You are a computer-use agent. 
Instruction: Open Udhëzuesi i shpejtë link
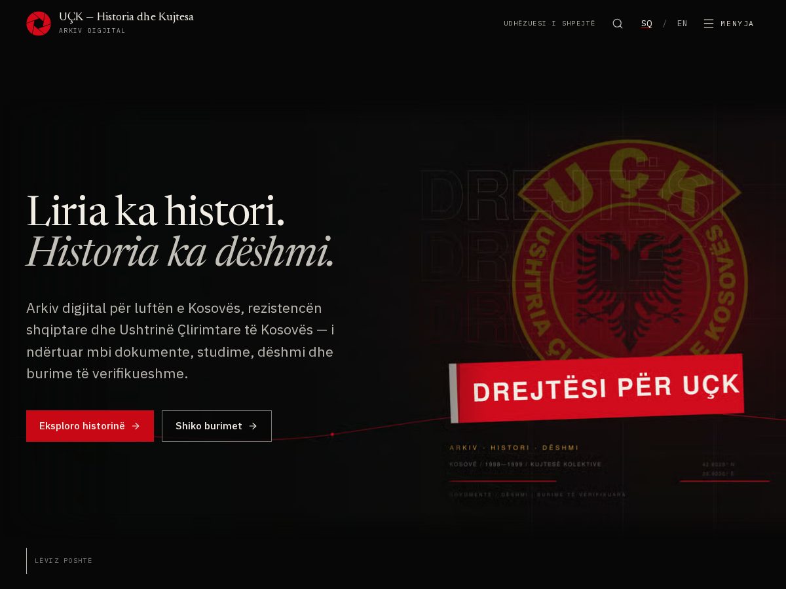click(x=550, y=24)
